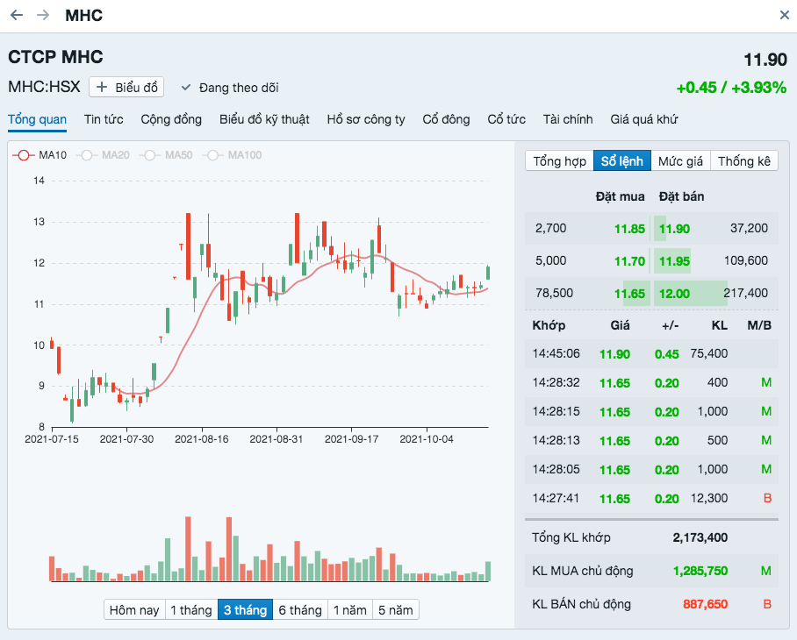Set chart range to 1 tháng
Image resolution: width=797 pixels, height=640 pixels.
pos(191,609)
